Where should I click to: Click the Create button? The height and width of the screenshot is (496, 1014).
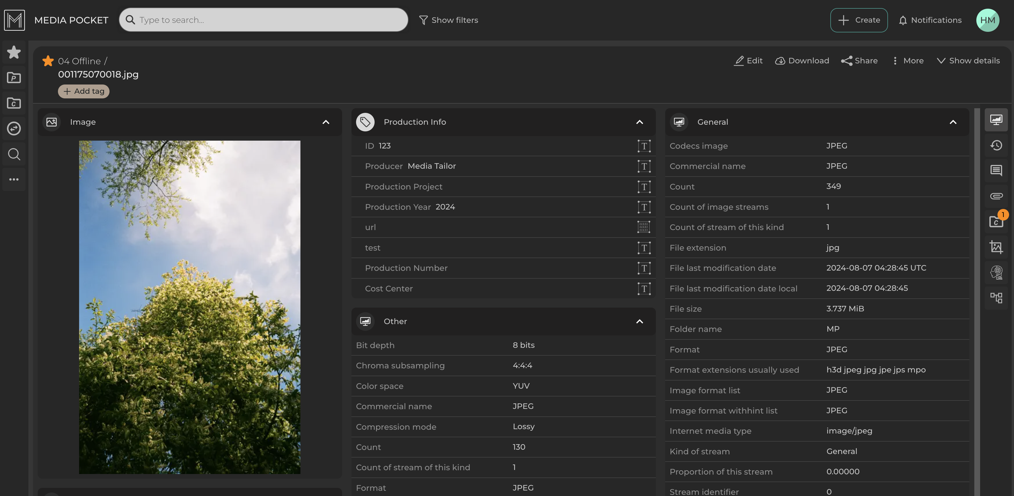(x=858, y=20)
